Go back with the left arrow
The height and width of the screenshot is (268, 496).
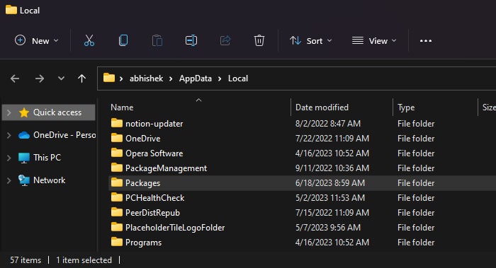point(15,78)
